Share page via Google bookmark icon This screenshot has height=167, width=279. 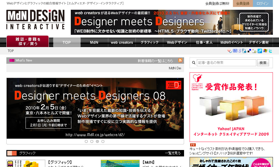[x=240, y=51]
